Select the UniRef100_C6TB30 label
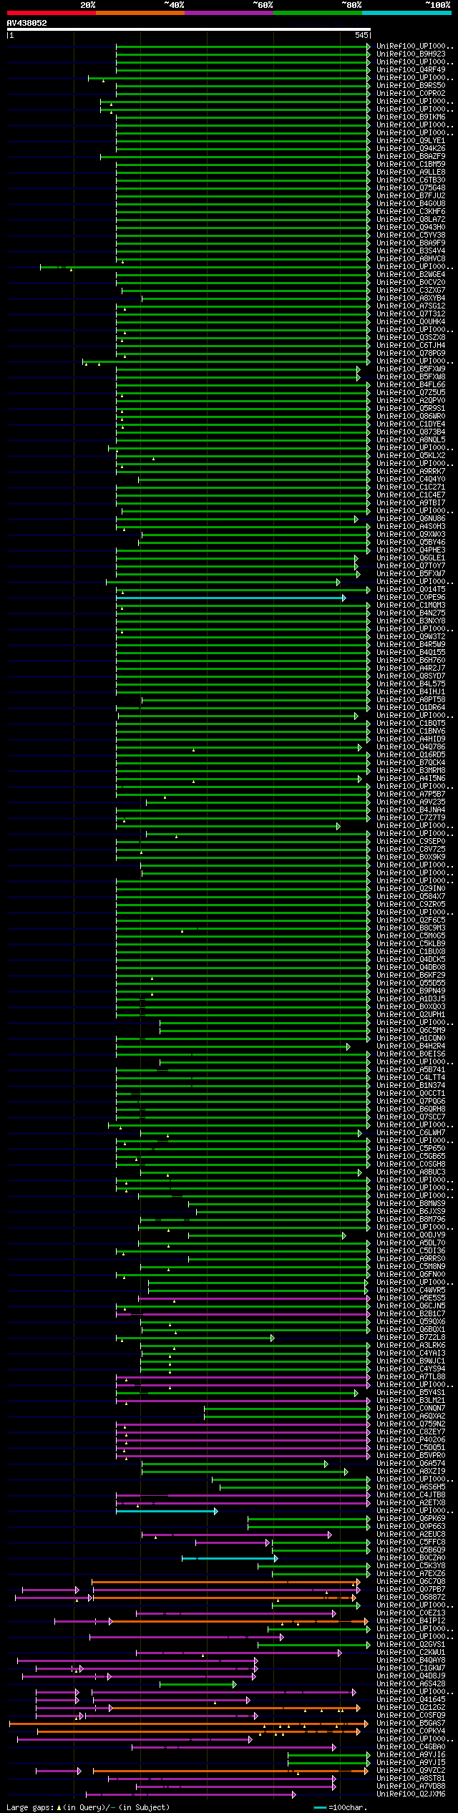This screenshot has height=1813, width=458. [x=411, y=180]
